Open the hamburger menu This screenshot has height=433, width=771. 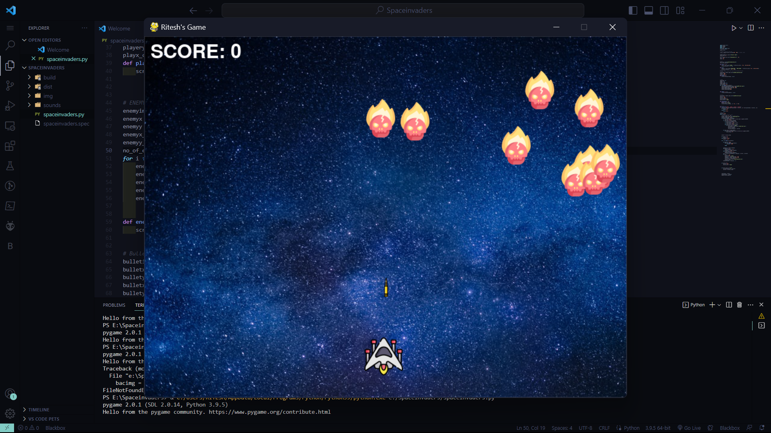[10, 28]
